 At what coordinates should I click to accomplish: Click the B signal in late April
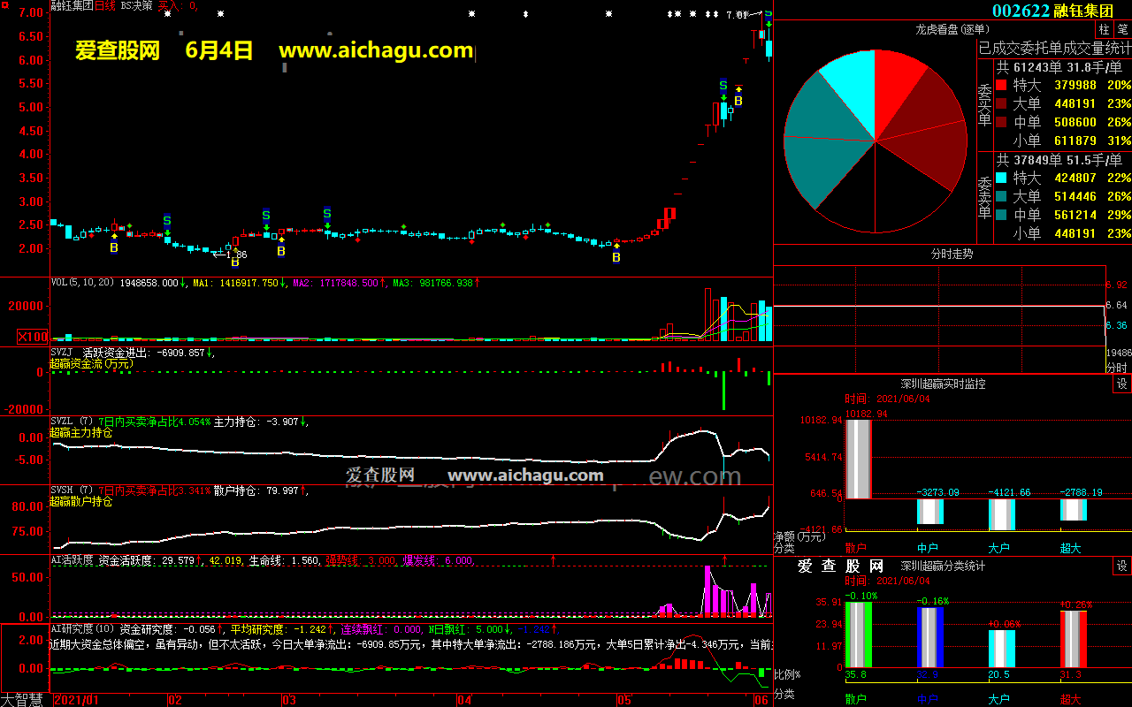[x=616, y=258]
